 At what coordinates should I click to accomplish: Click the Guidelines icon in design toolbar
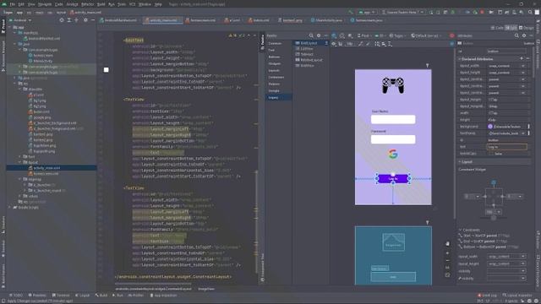(390, 44)
